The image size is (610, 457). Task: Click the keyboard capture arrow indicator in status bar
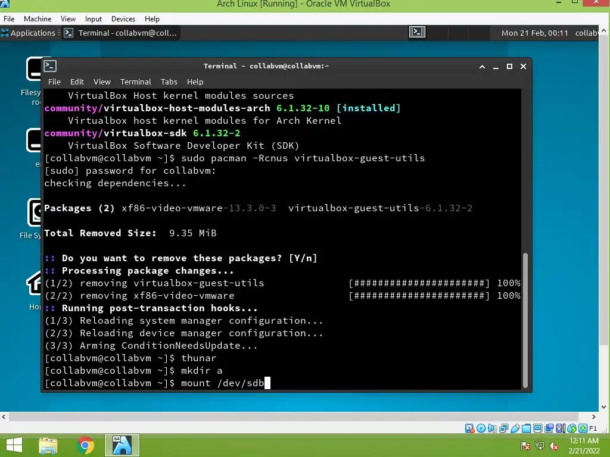click(583, 428)
